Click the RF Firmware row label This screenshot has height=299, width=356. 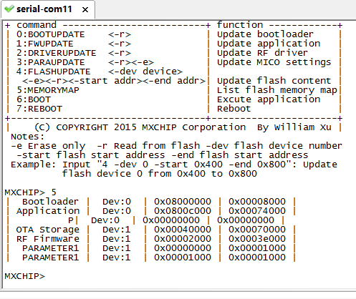coord(48,239)
